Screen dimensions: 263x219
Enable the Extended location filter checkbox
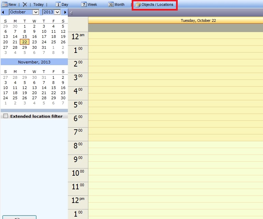point(5,116)
